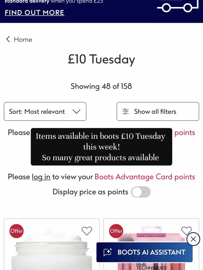This screenshot has height=270, width=203.
Task: Click the AI sparkle chat icon
Action: (x=108, y=252)
